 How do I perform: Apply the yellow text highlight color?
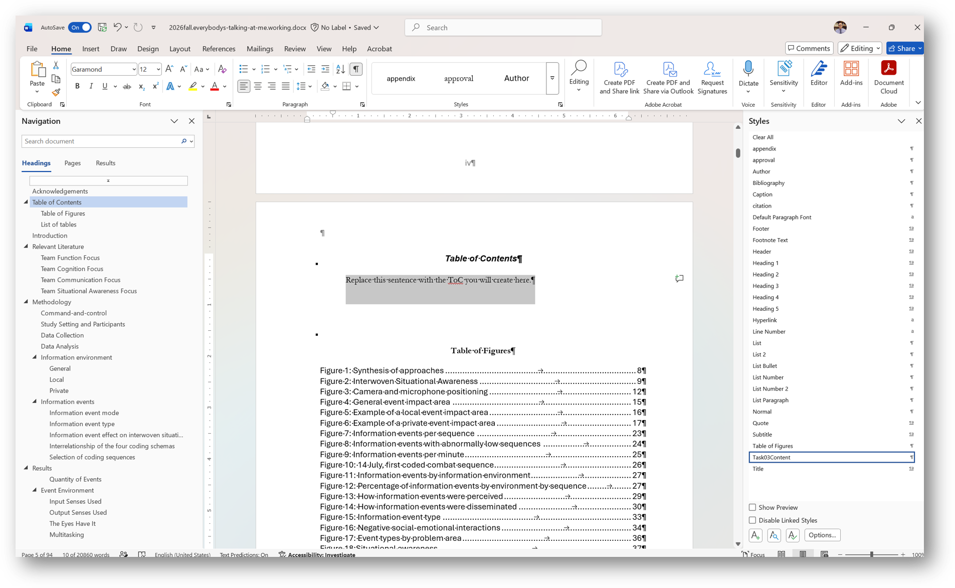193,86
